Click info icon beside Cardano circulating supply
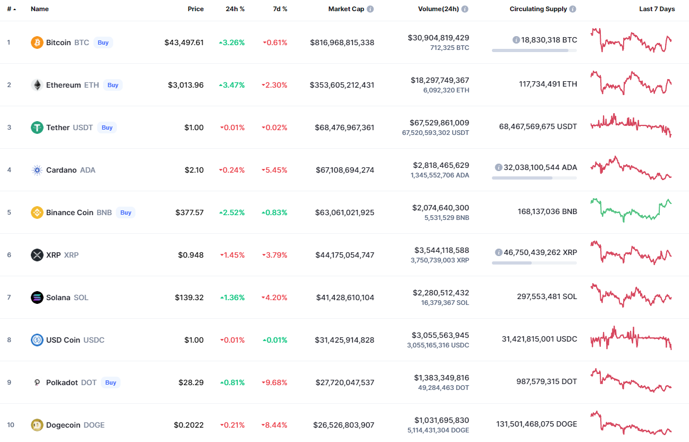The height and width of the screenshot is (442, 689). pyautogui.click(x=498, y=167)
